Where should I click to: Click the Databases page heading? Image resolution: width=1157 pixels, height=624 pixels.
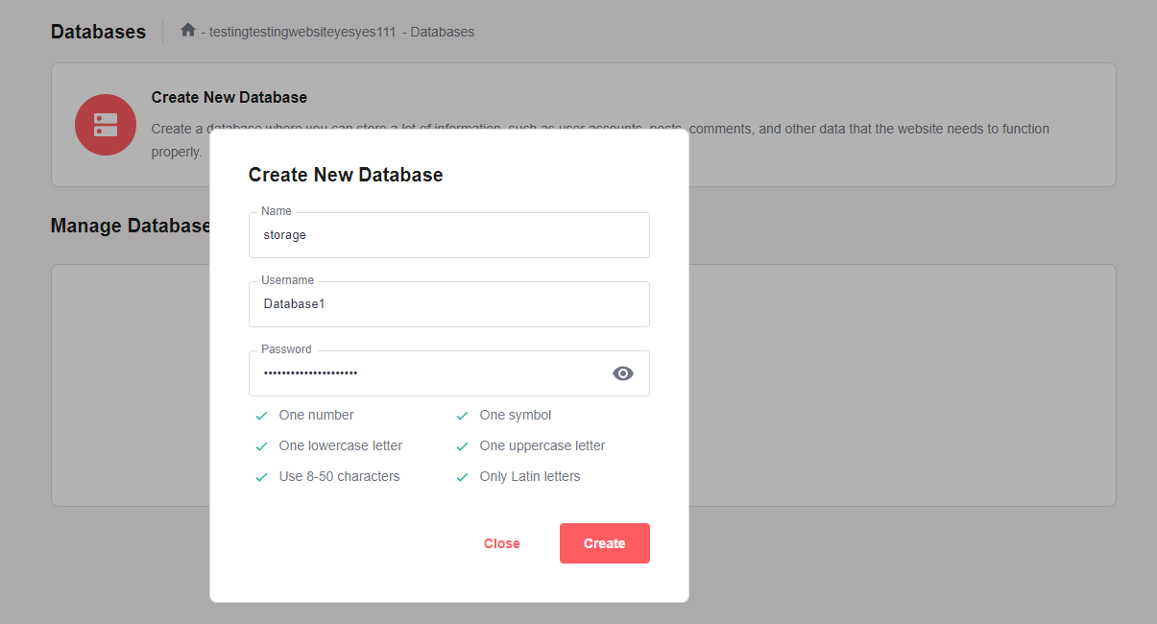coord(98,31)
